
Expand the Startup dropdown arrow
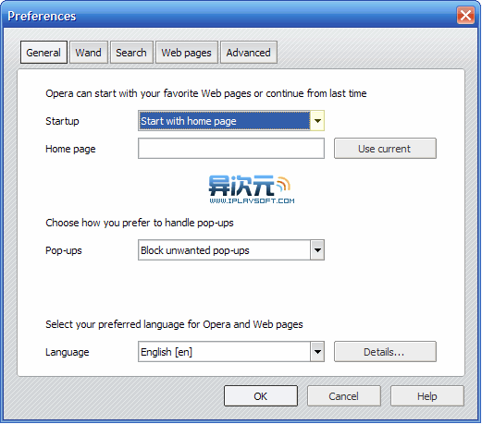(317, 121)
